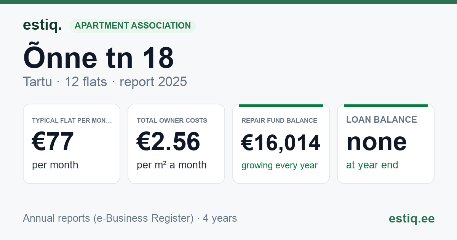Click the TOTAL OWNER COSTS label
Image resolution: width=457 pixels, height=240 pixels.
point(172,121)
